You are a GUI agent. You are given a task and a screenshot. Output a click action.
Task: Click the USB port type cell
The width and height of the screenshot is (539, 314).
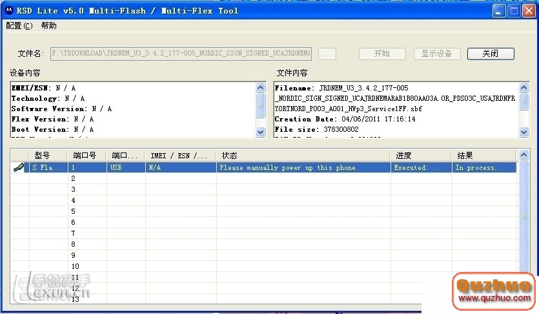[126, 167]
